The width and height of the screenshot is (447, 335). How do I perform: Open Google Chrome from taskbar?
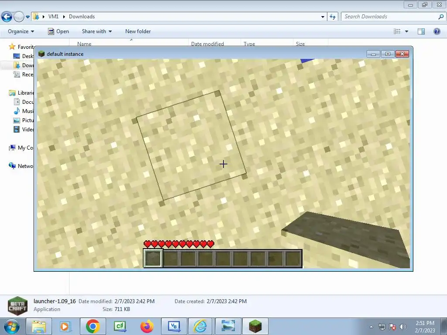click(x=93, y=326)
